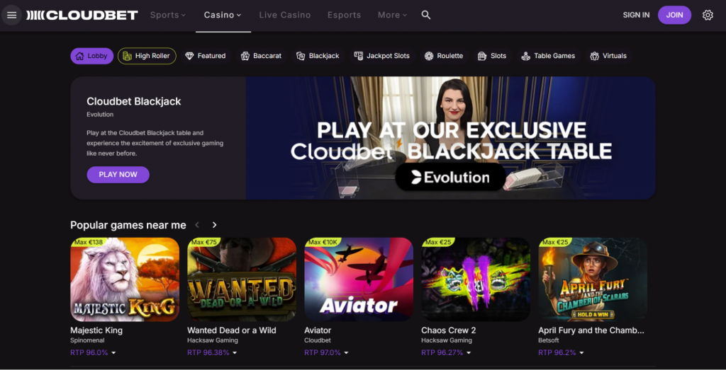Image resolution: width=726 pixels, height=370 pixels.
Task: Expand the More dropdown menu
Action: coord(392,15)
